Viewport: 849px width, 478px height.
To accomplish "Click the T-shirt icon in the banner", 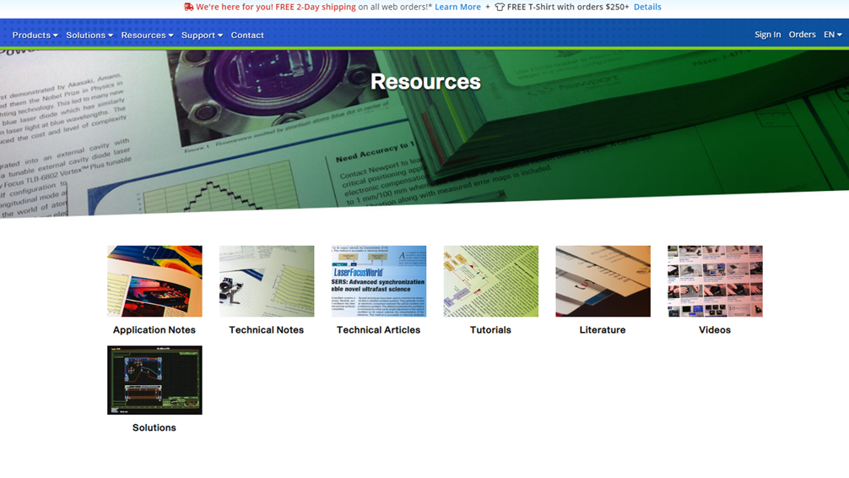I will point(500,7).
